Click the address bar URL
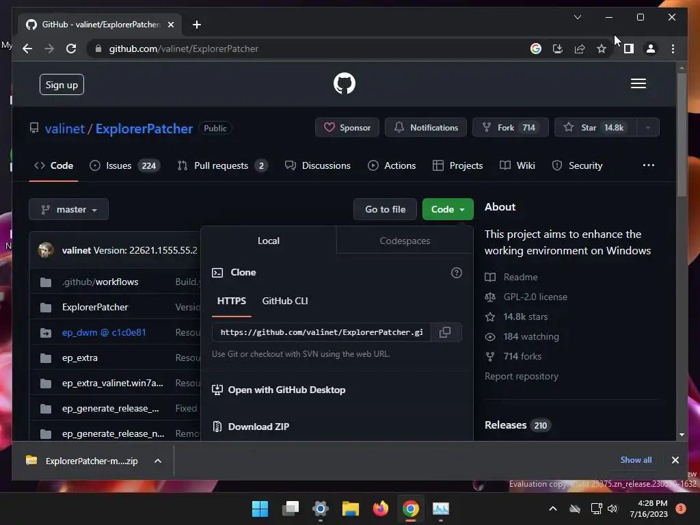700x525 pixels. click(x=184, y=49)
